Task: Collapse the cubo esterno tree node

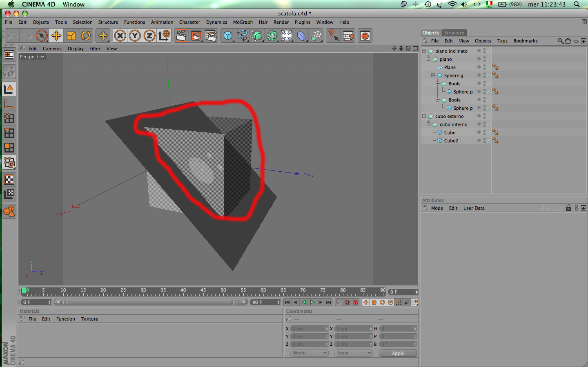Action: pos(424,116)
